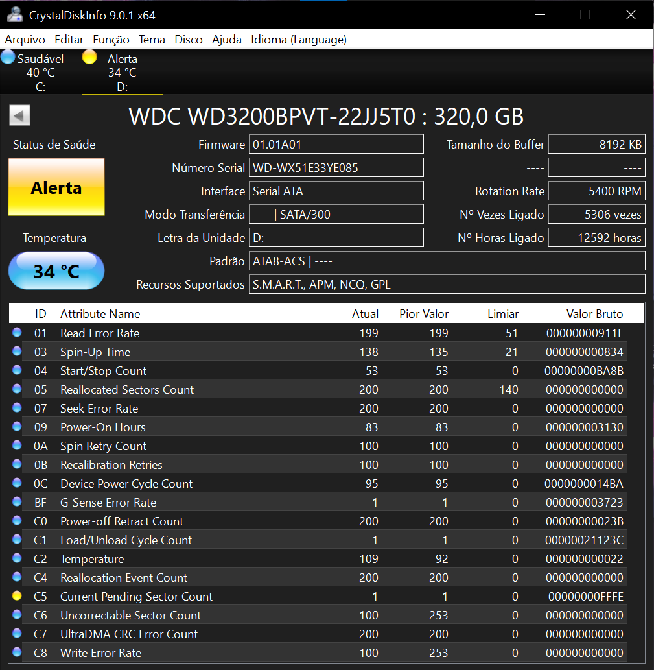The width and height of the screenshot is (654, 670).
Task: Click the status dot for Spin-Up Time
Action: click(17, 351)
